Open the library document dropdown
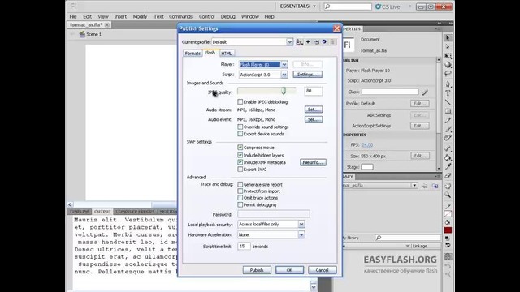Viewport: 520px width, 292px height. (414, 186)
